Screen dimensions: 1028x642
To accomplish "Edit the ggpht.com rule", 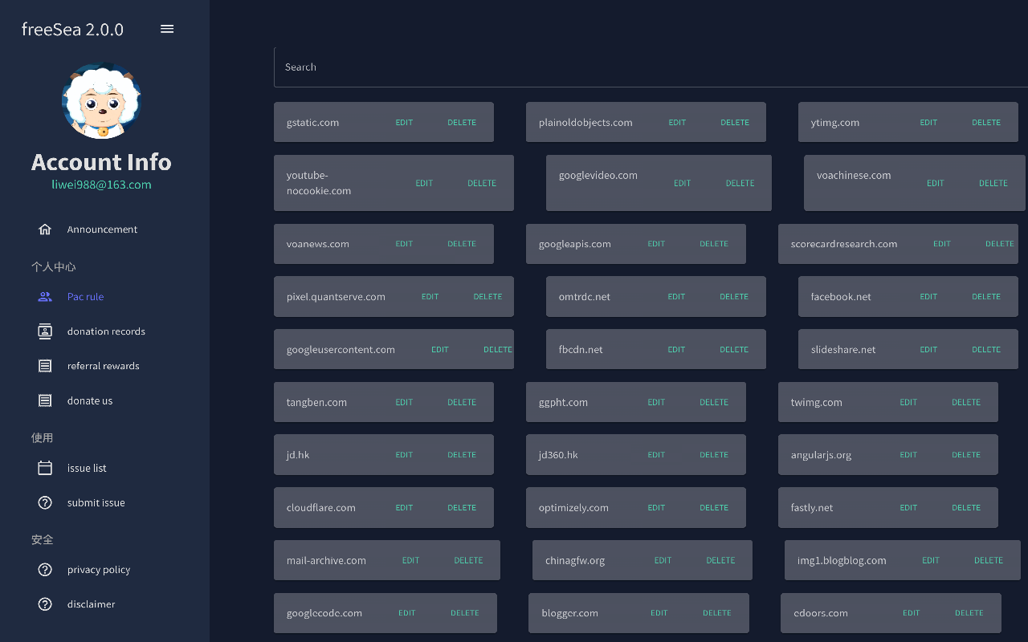I will point(656,403).
